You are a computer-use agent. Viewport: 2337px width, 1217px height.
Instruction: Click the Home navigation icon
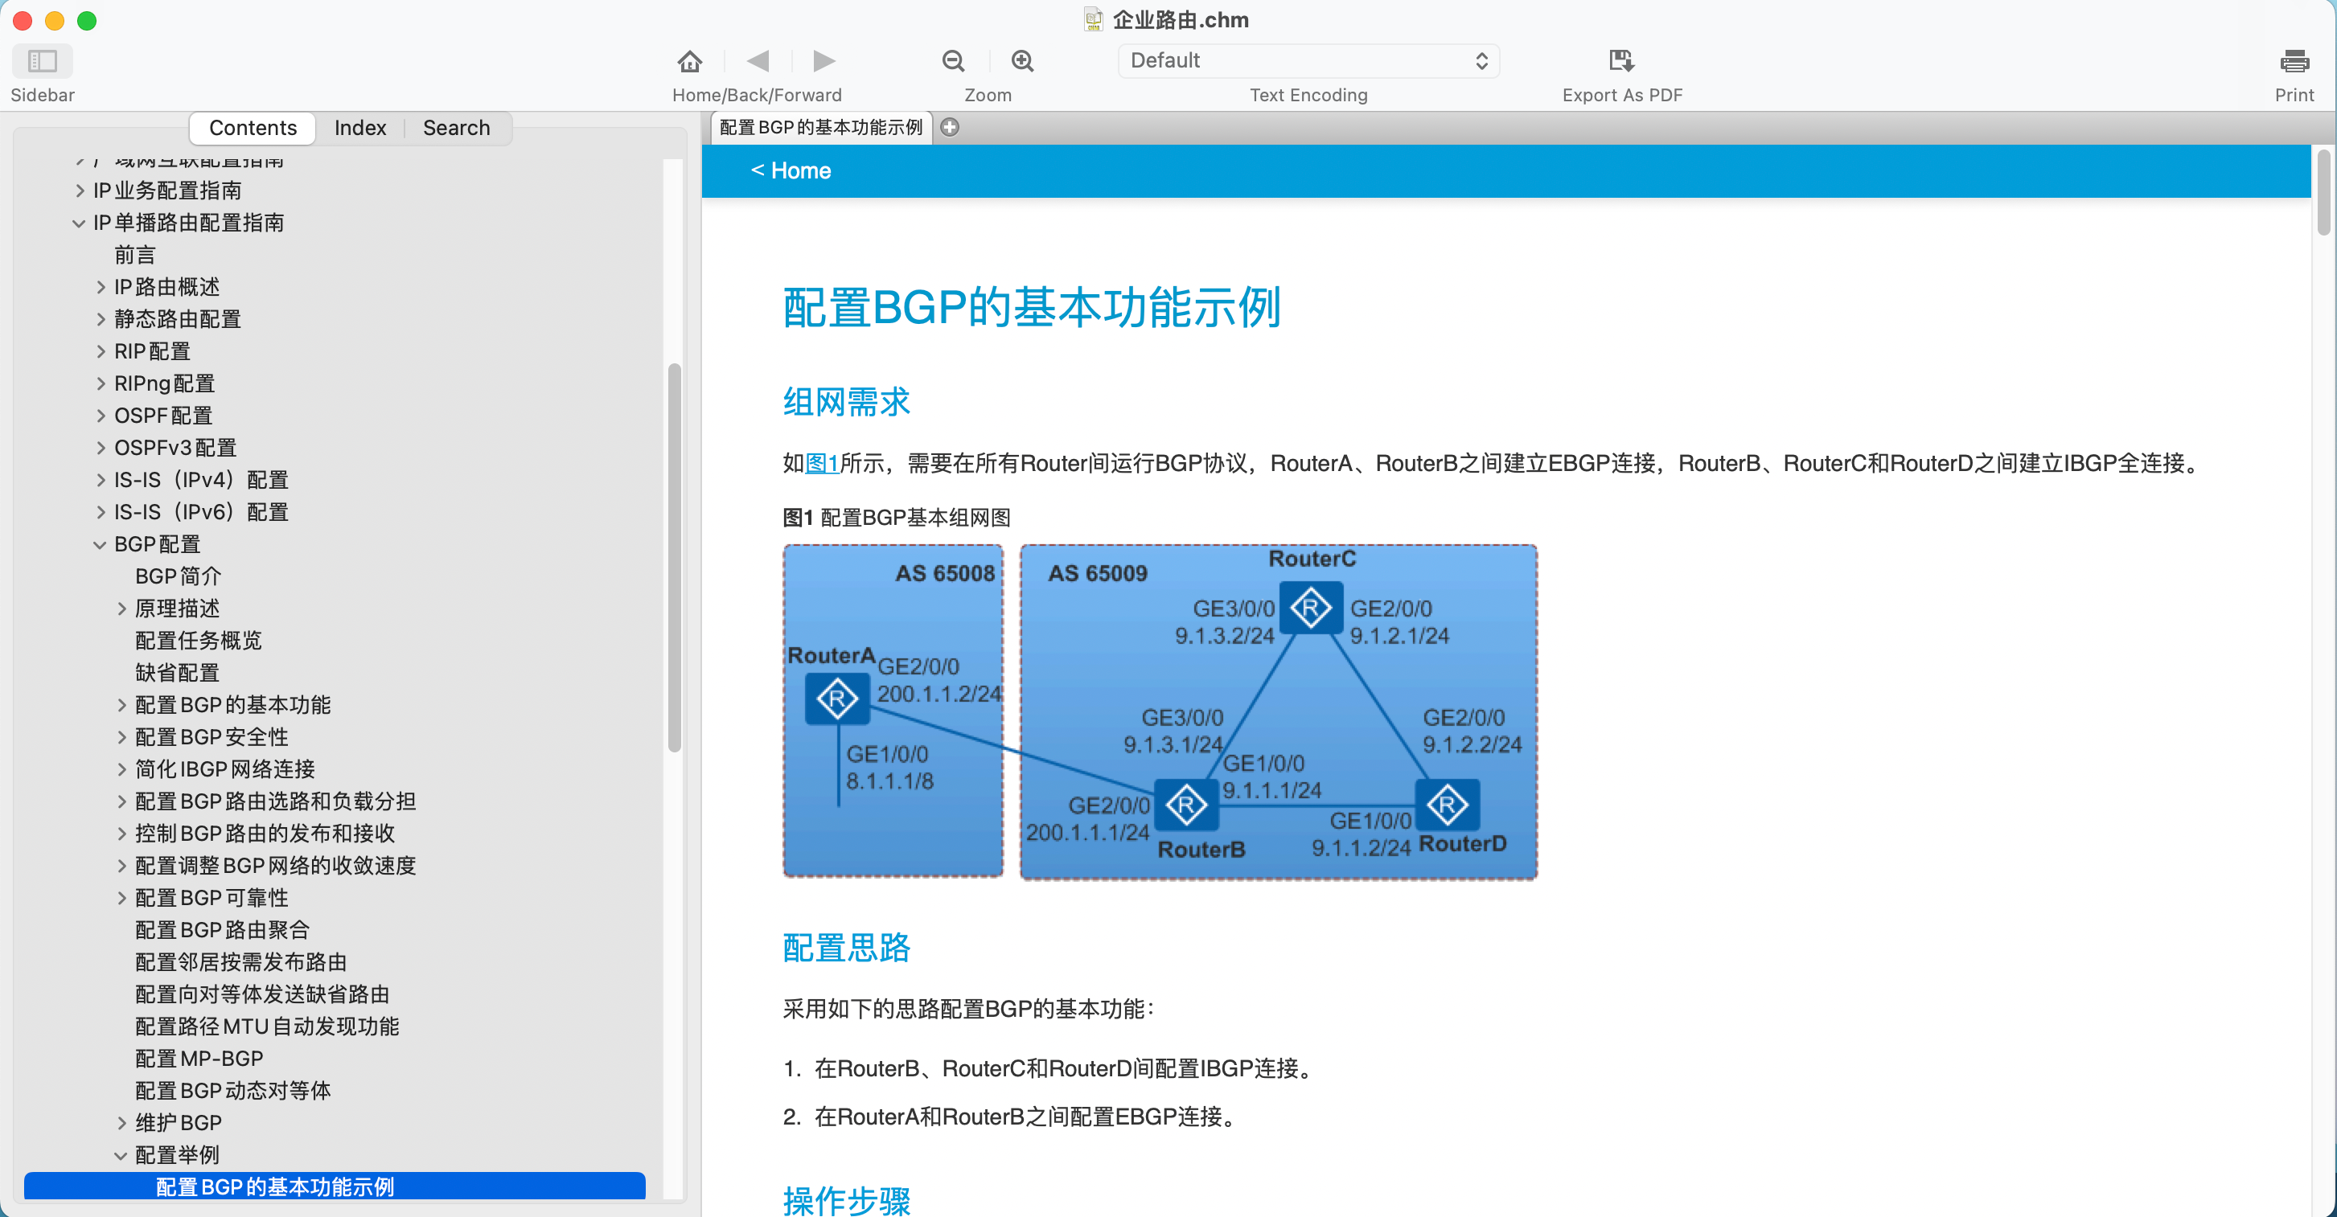coord(689,62)
